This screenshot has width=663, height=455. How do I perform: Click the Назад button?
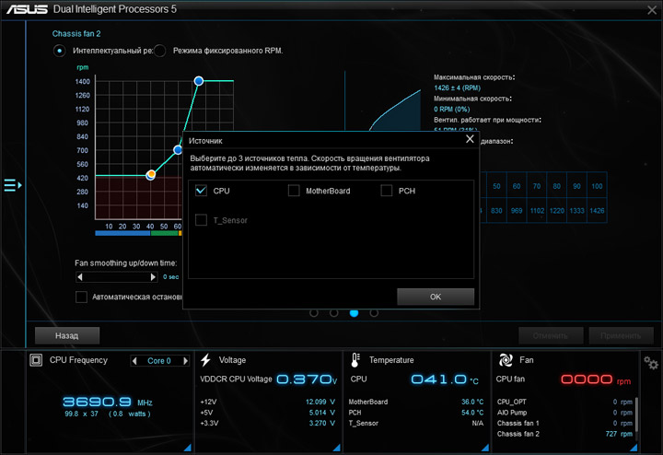click(x=67, y=336)
